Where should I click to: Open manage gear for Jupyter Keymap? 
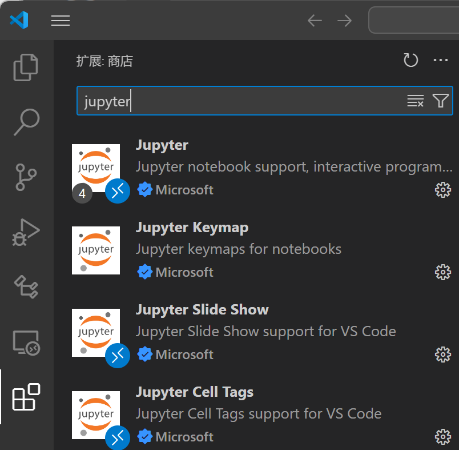443,272
